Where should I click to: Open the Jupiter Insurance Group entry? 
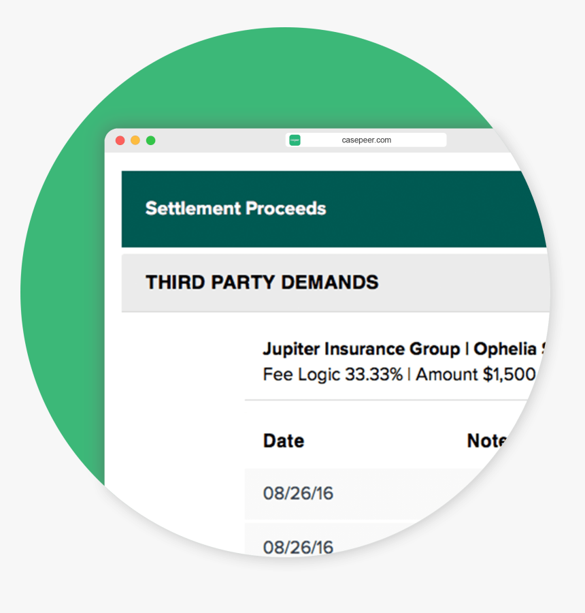[362, 349]
